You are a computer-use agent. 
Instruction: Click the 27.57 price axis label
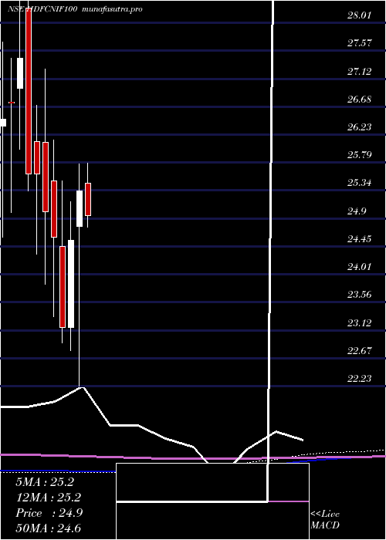[x=360, y=43]
